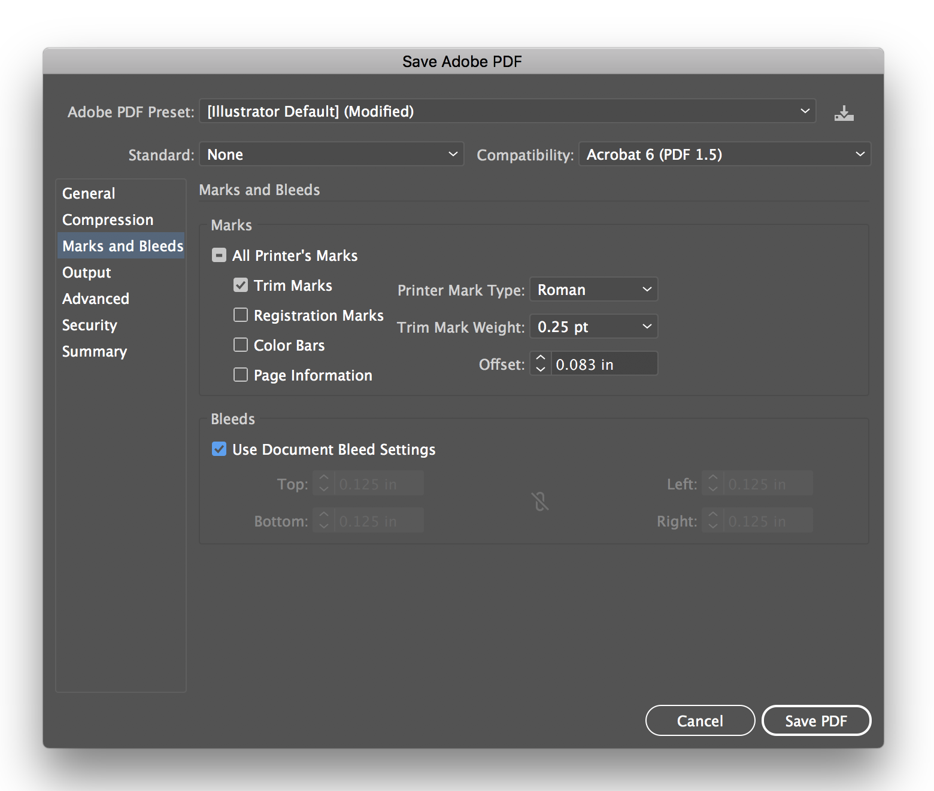Uncheck Use Document Bleed Settings
This screenshot has height=791, width=934.
coord(219,449)
